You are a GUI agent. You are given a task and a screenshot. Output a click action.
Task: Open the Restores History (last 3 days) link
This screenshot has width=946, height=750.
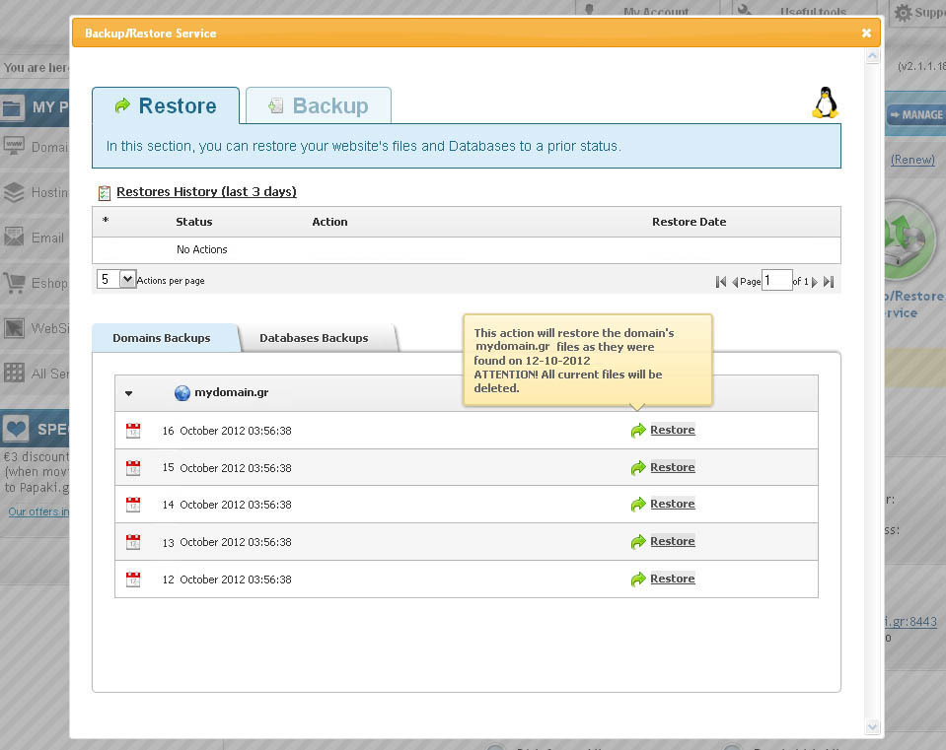[206, 192]
